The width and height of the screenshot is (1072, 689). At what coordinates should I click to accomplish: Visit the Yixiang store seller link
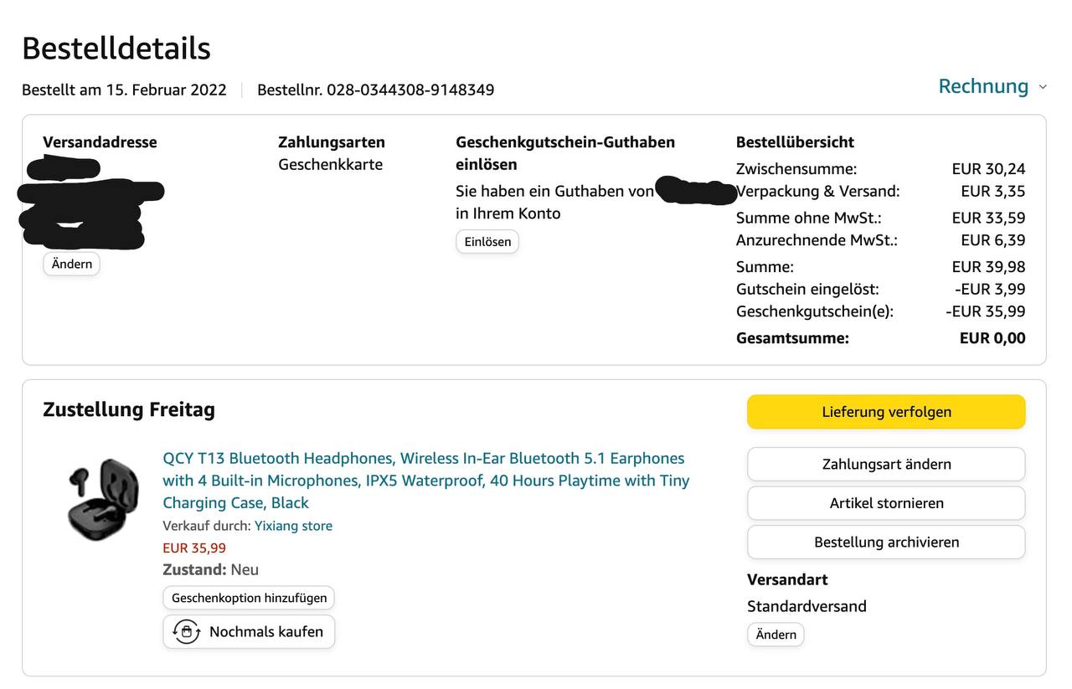293,526
